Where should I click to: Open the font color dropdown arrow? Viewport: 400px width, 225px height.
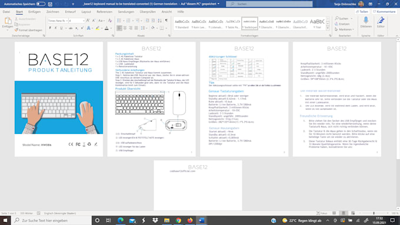111,28
